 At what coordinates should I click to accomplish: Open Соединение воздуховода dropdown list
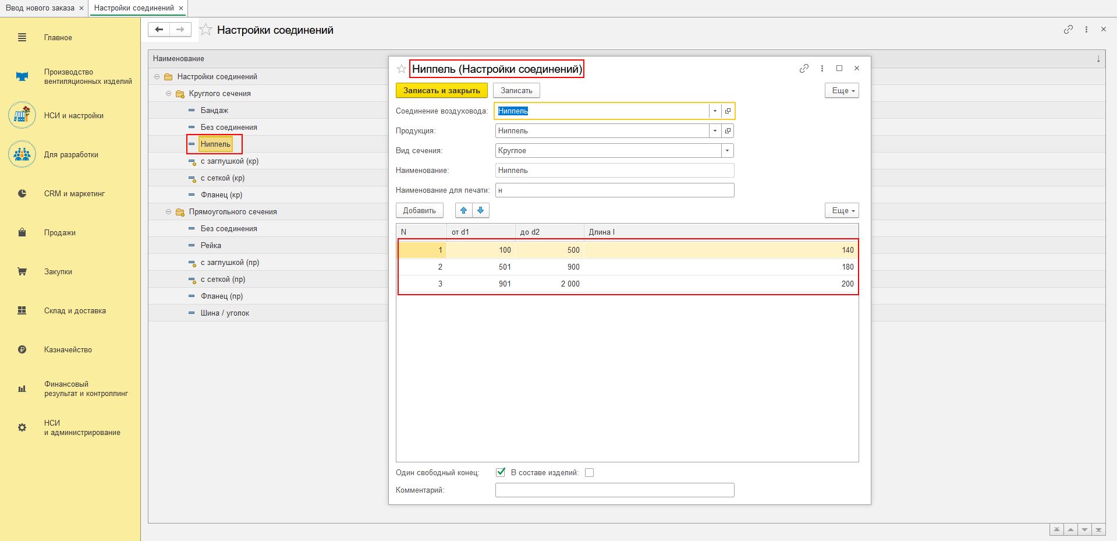tap(715, 111)
